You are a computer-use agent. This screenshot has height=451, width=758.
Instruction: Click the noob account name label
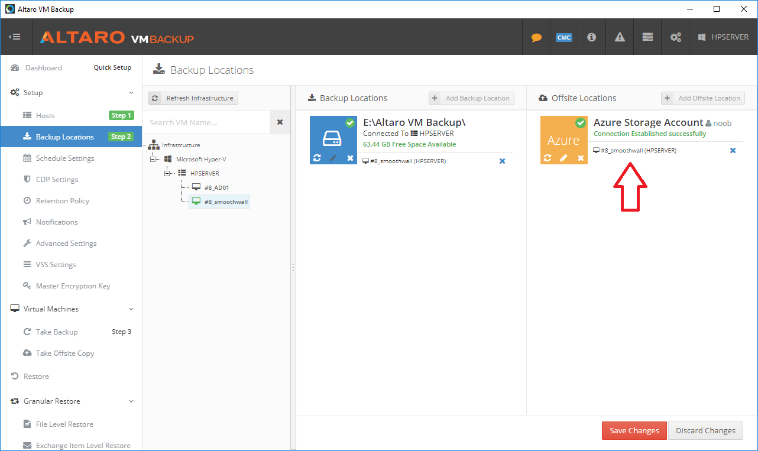(723, 124)
